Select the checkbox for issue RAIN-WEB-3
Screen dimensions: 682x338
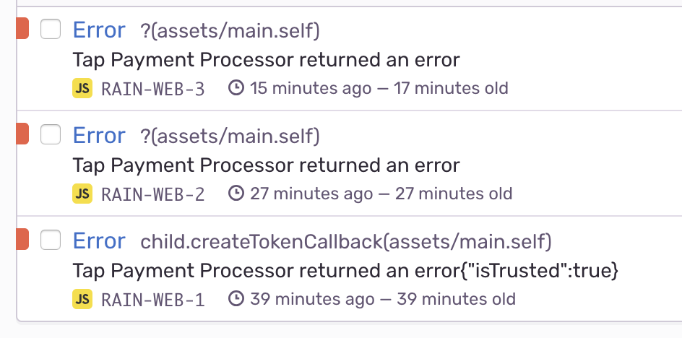click(x=51, y=29)
